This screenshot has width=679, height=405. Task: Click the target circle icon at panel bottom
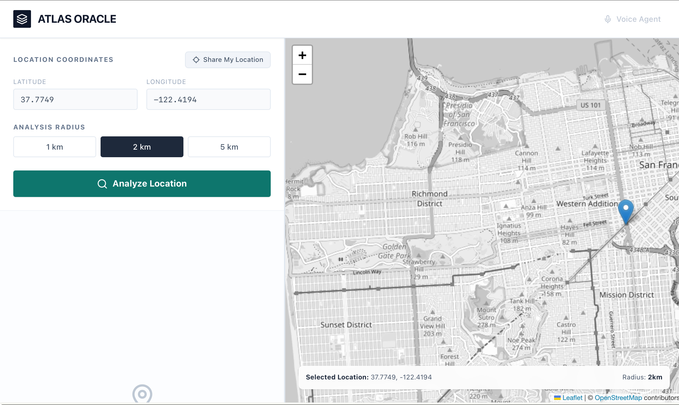142,394
